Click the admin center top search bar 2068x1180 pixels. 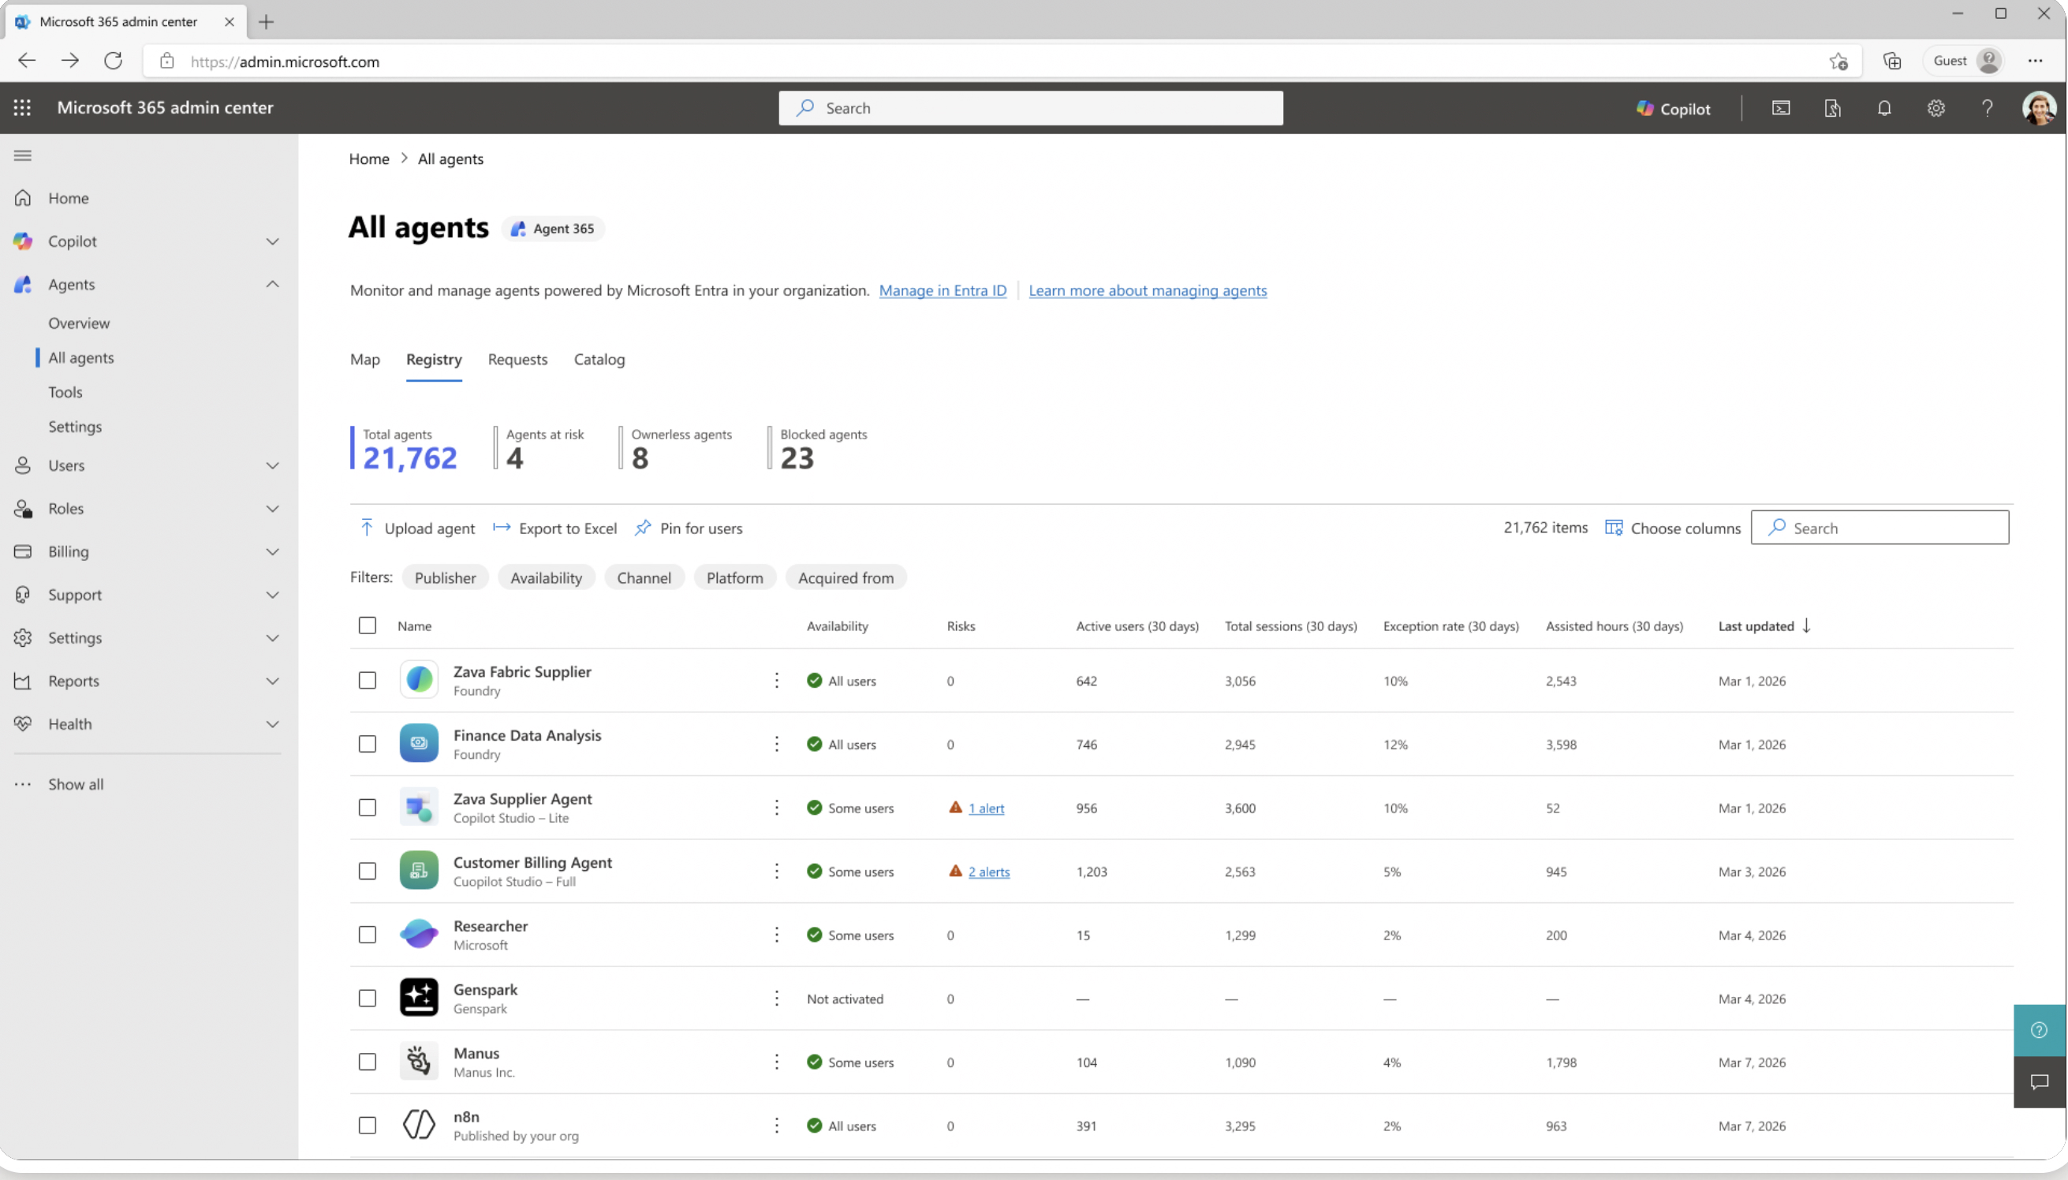(x=1031, y=109)
